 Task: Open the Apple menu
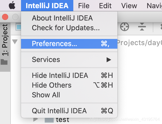(x=12, y=5)
